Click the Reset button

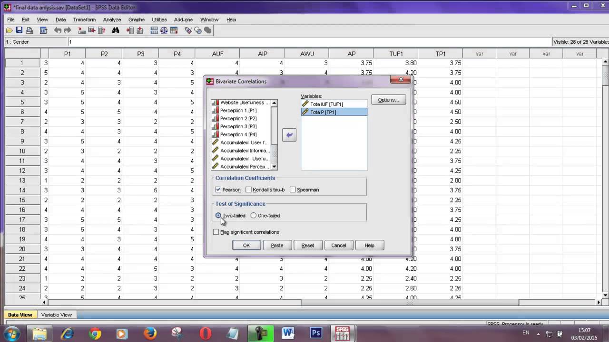[x=307, y=245]
